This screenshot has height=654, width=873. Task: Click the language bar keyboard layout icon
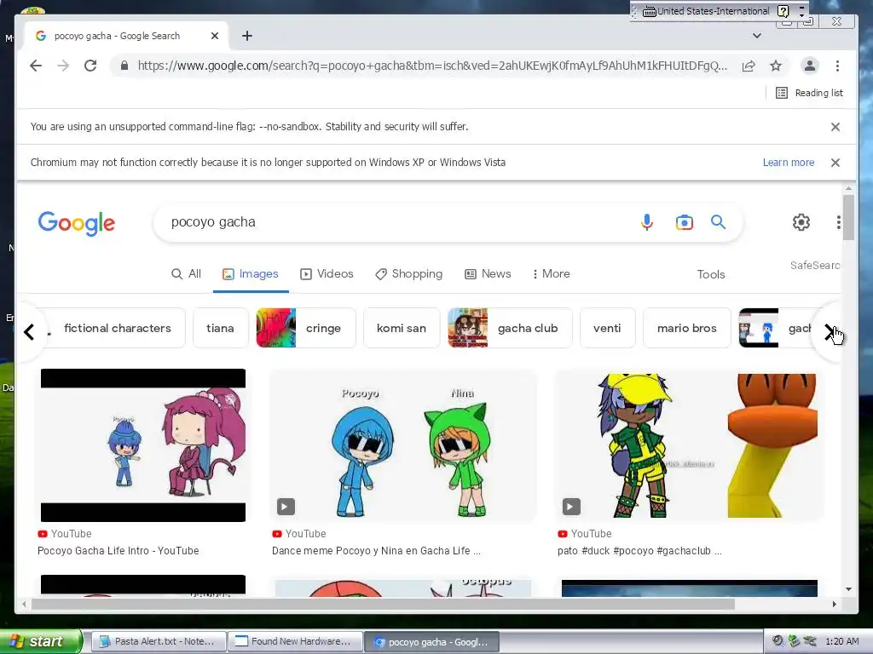coord(649,11)
